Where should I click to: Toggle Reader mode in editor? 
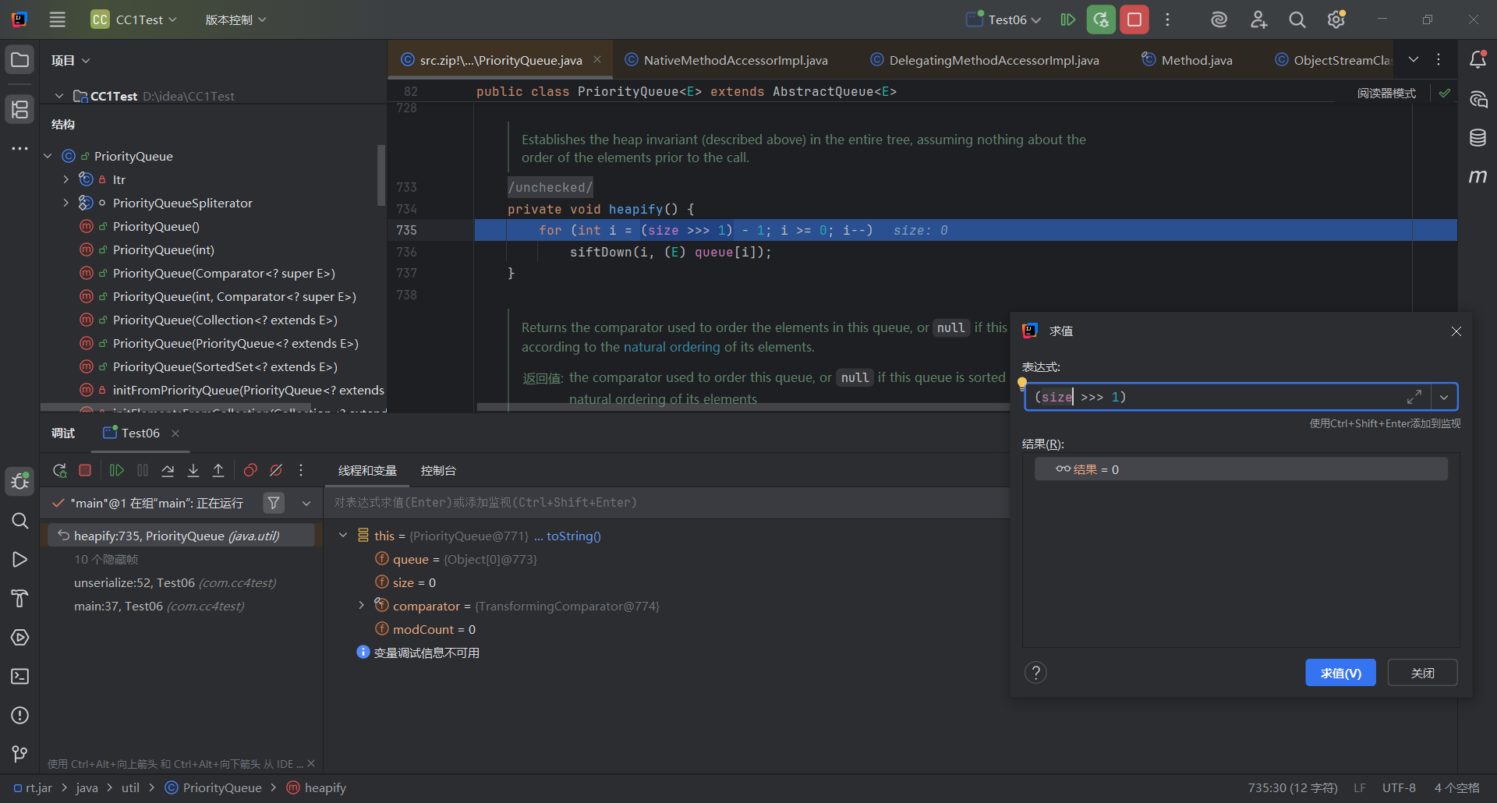(1386, 93)
